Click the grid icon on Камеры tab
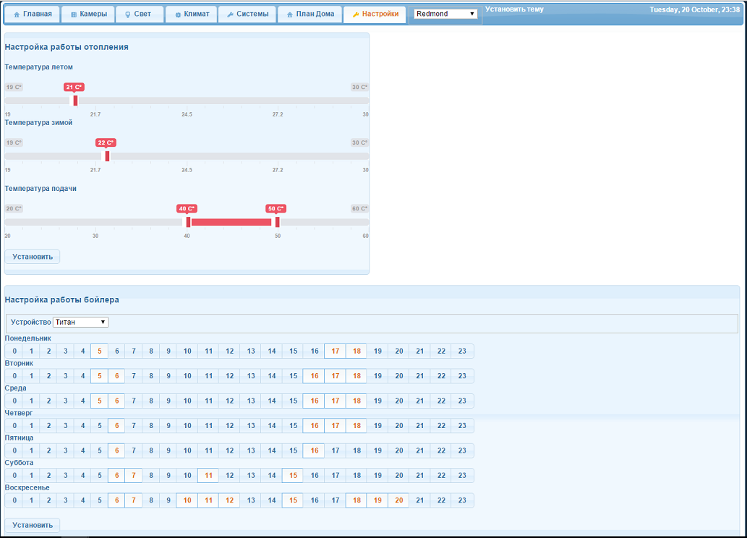Screen dimensions: 747x538 pos(73,14)
